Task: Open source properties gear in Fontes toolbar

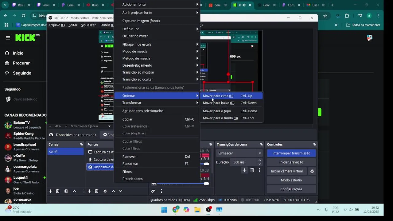Action: 105,191
